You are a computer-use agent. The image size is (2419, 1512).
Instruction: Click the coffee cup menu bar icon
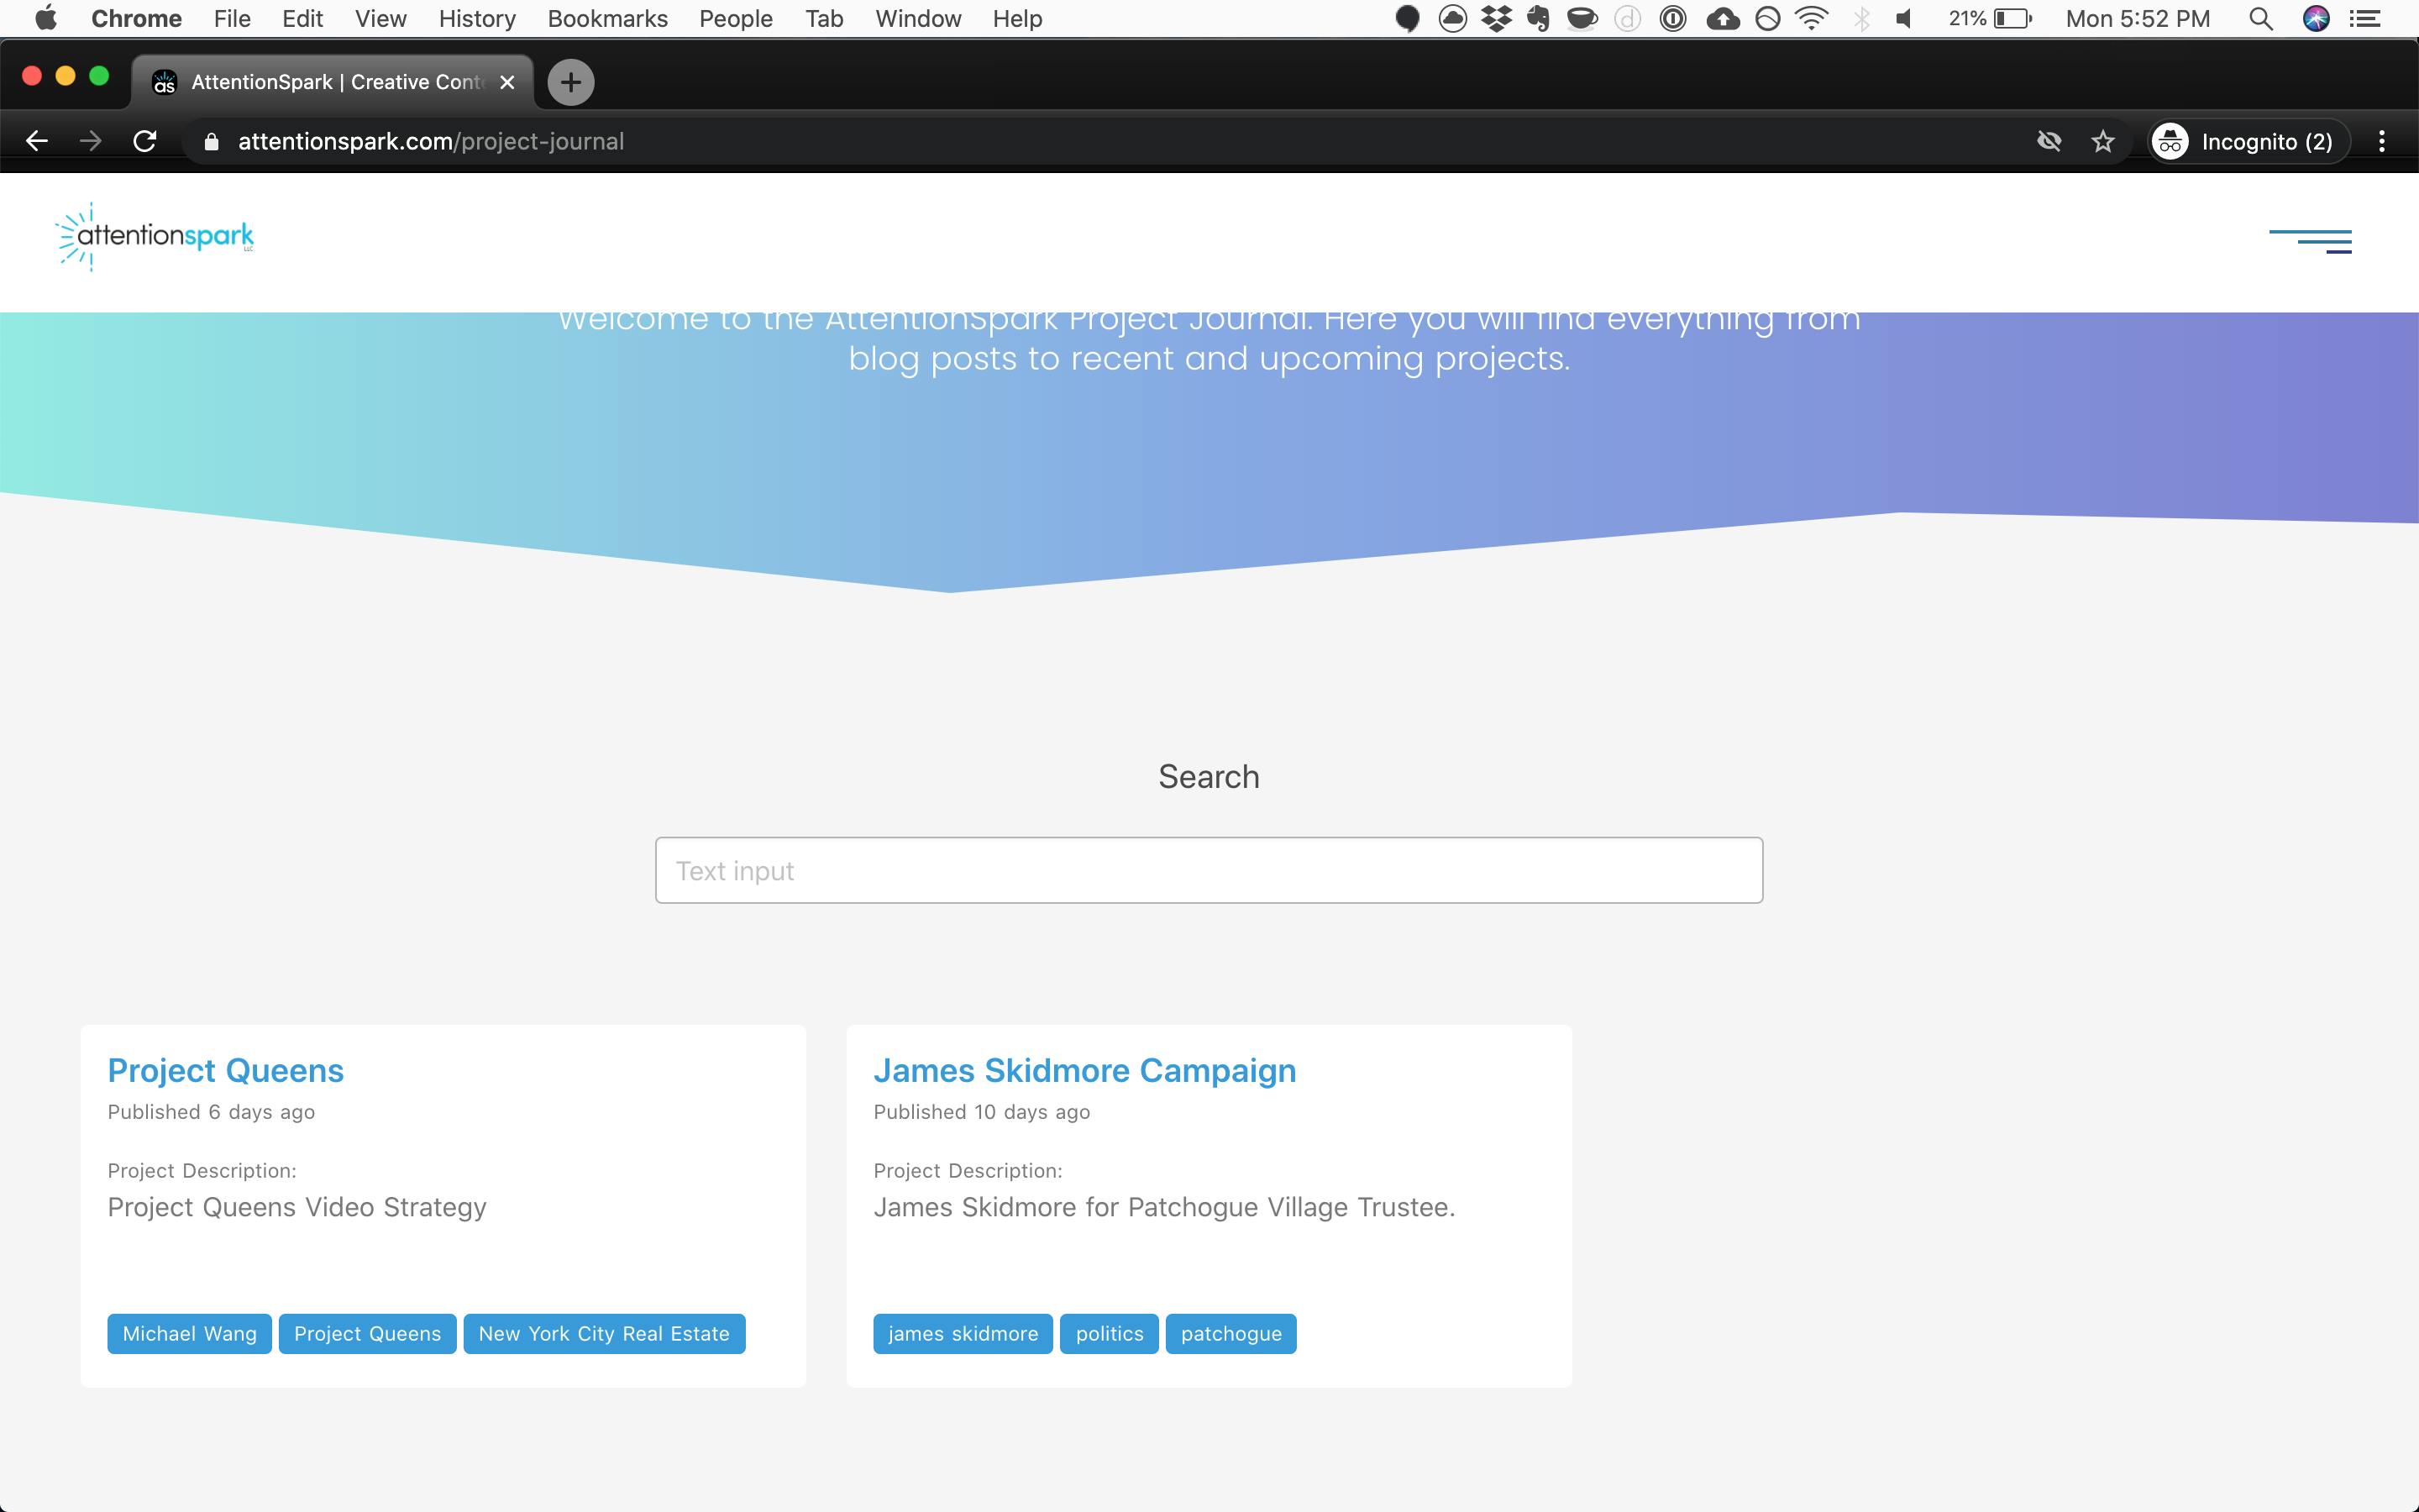(1582, 18)
